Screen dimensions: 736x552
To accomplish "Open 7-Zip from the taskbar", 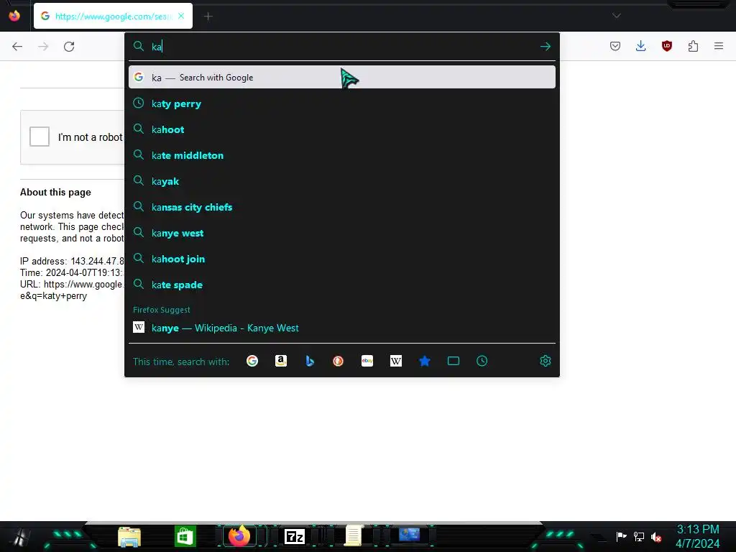I will click(x=295, y=536).
